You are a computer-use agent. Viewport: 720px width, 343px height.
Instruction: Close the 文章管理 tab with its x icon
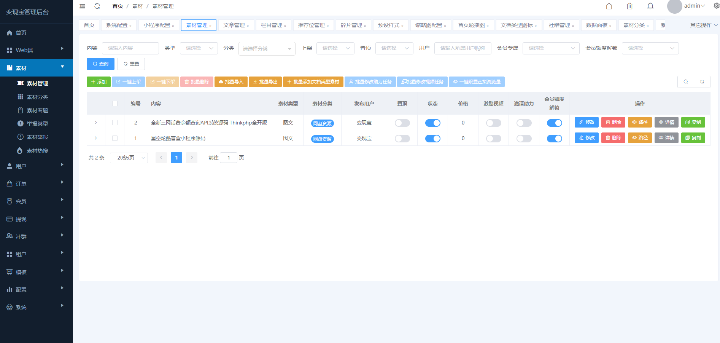[248, 26]
